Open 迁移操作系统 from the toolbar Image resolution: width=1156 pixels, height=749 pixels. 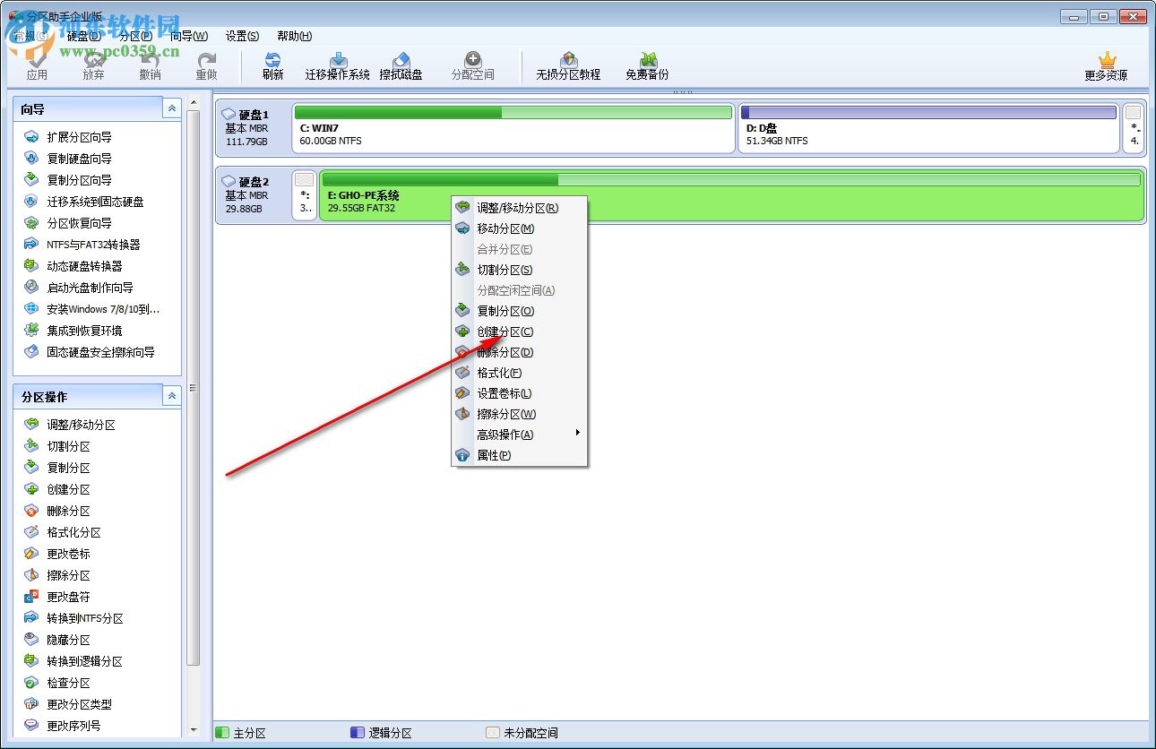click(338, 66)
